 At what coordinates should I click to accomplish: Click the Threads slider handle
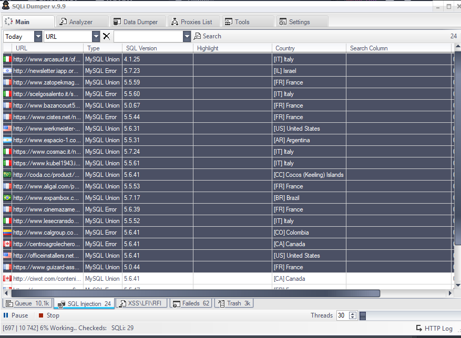363,315
